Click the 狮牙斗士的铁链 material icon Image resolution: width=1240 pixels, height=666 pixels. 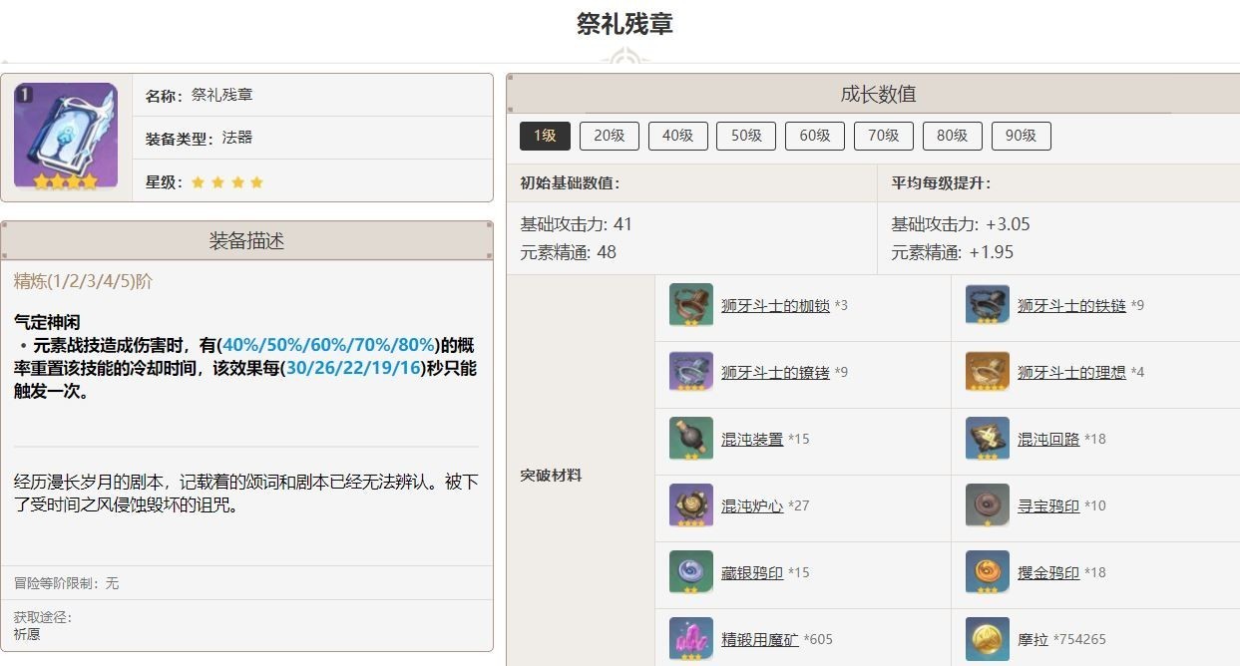988,305
